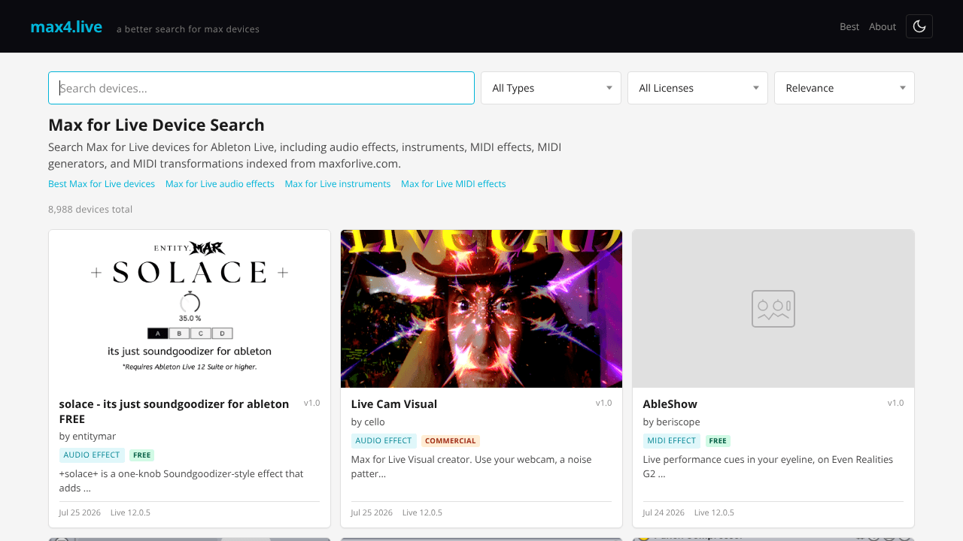
Task: Open the About page link
Action: (882, 26)
